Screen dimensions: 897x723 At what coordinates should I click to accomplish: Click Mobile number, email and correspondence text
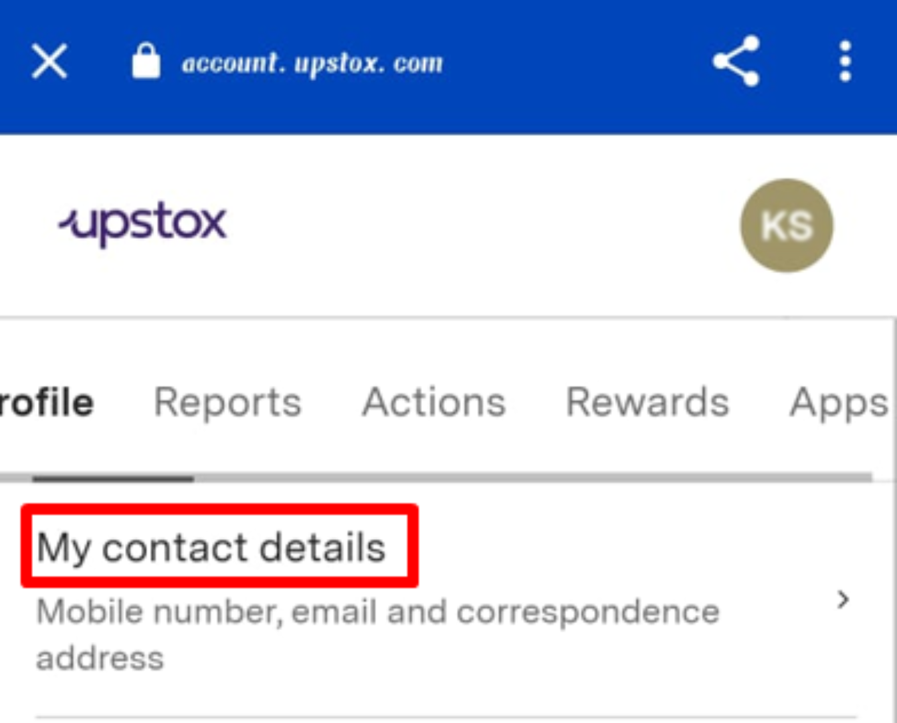pyautogui.click(x=378, y=612)
